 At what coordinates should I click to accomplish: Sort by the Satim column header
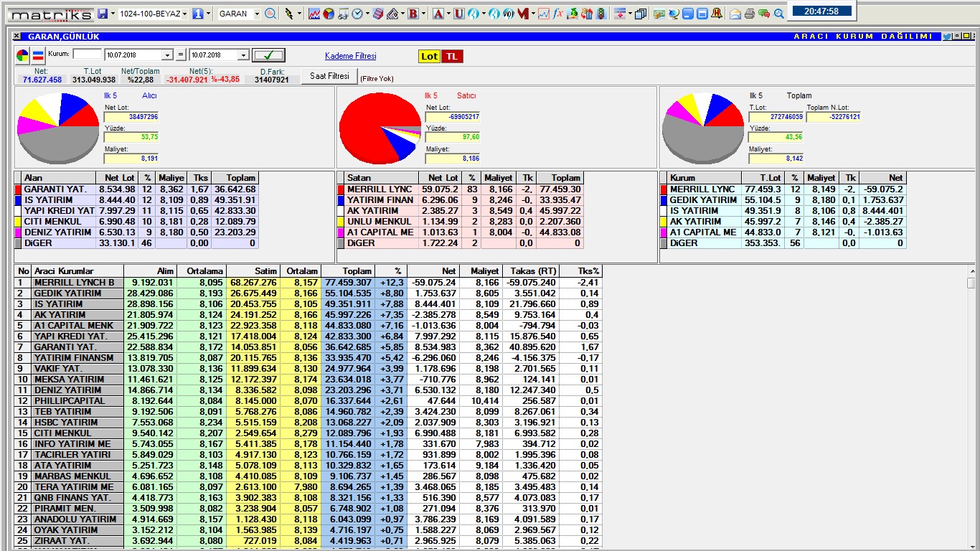[x=253, y=271]
